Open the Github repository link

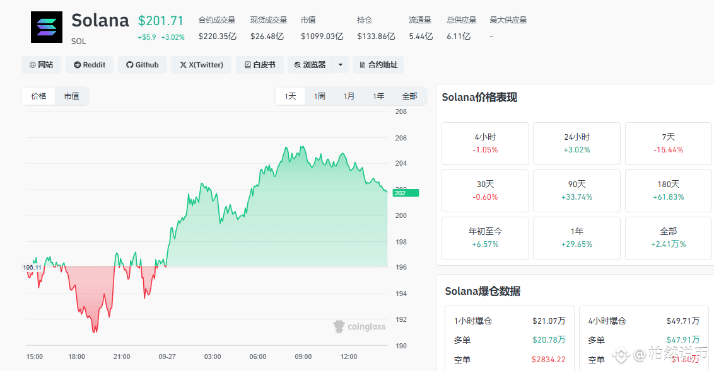pos(143,65)
